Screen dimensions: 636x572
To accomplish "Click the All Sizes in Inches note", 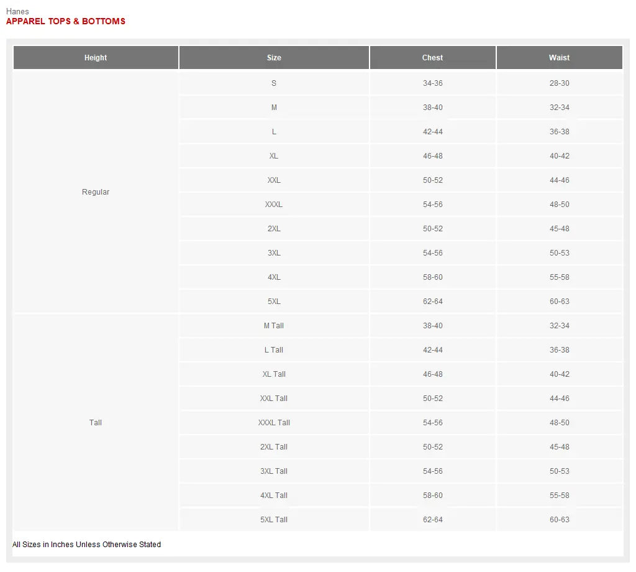I will pos(87,545).
